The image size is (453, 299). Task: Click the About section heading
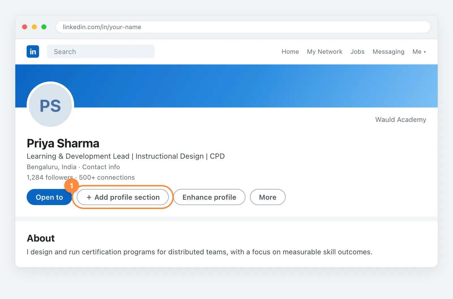tap(41, 238)
